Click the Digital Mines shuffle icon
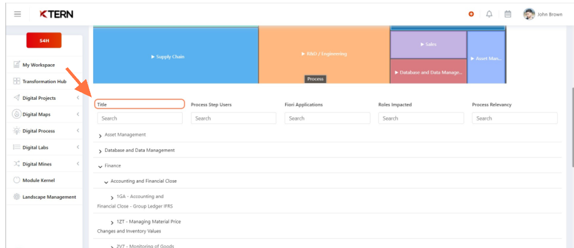Screen dimensions: 574x248 coord(17,164)
